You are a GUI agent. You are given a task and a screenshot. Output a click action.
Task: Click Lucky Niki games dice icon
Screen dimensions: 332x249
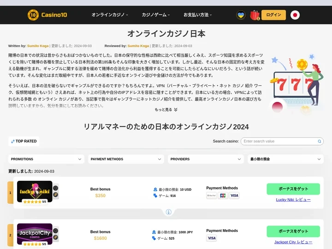pyautogui.click(x=155, y=196)
